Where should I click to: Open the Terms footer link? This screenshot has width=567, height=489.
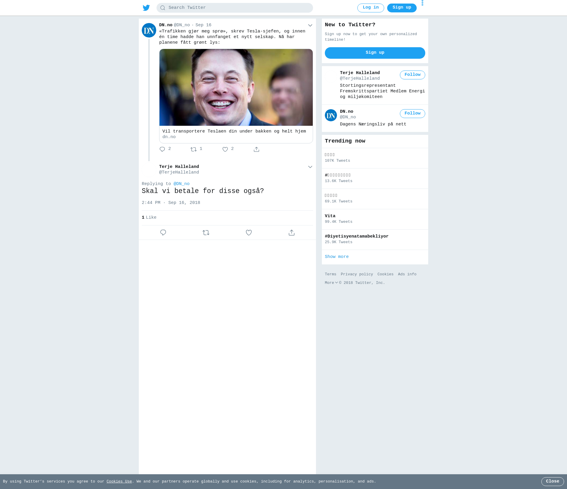pos(330,274)
